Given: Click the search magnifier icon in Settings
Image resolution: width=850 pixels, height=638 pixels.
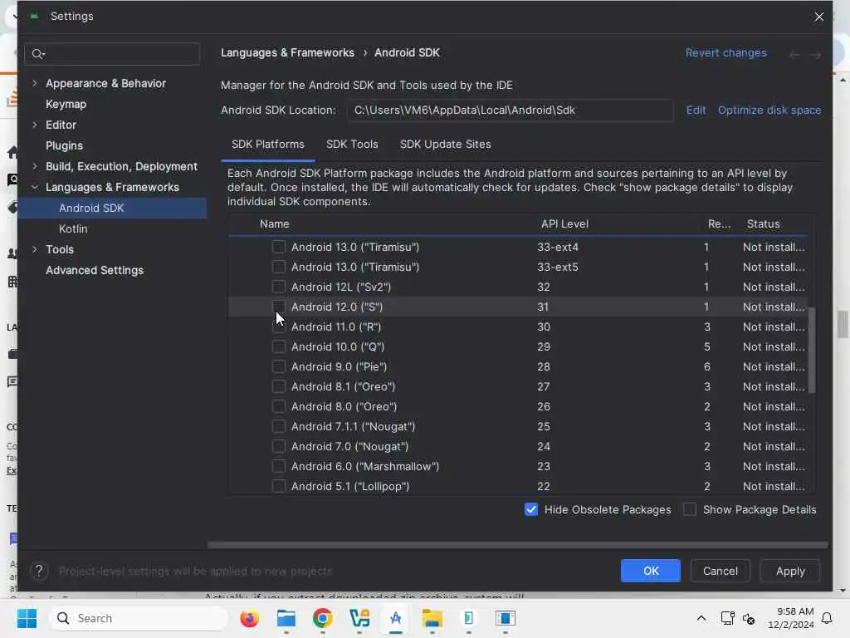Looking at the screenshot, I should click(37, 54).
